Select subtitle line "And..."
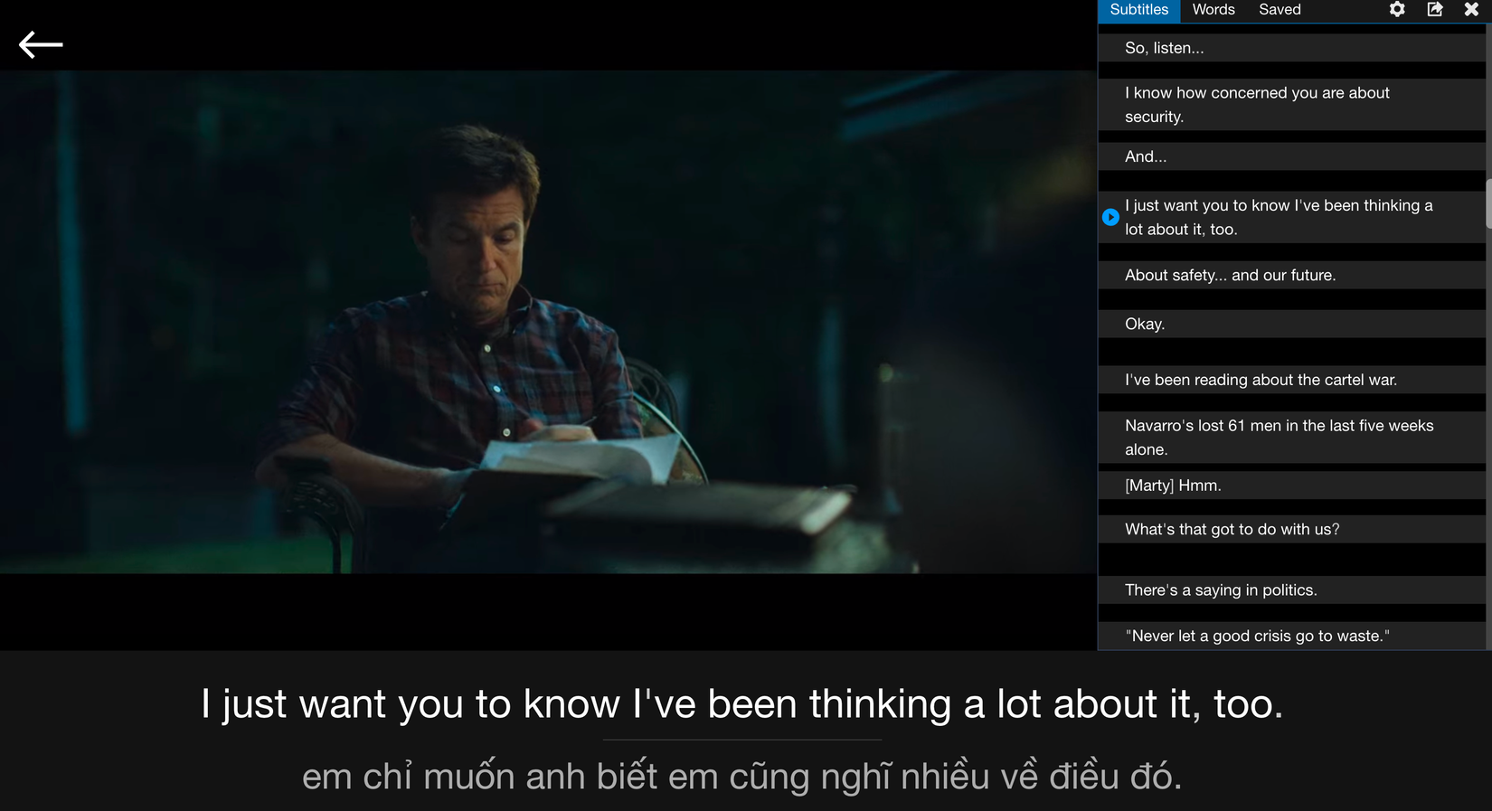This screenshot has width=1492, height=811. tap(1292, 156)
